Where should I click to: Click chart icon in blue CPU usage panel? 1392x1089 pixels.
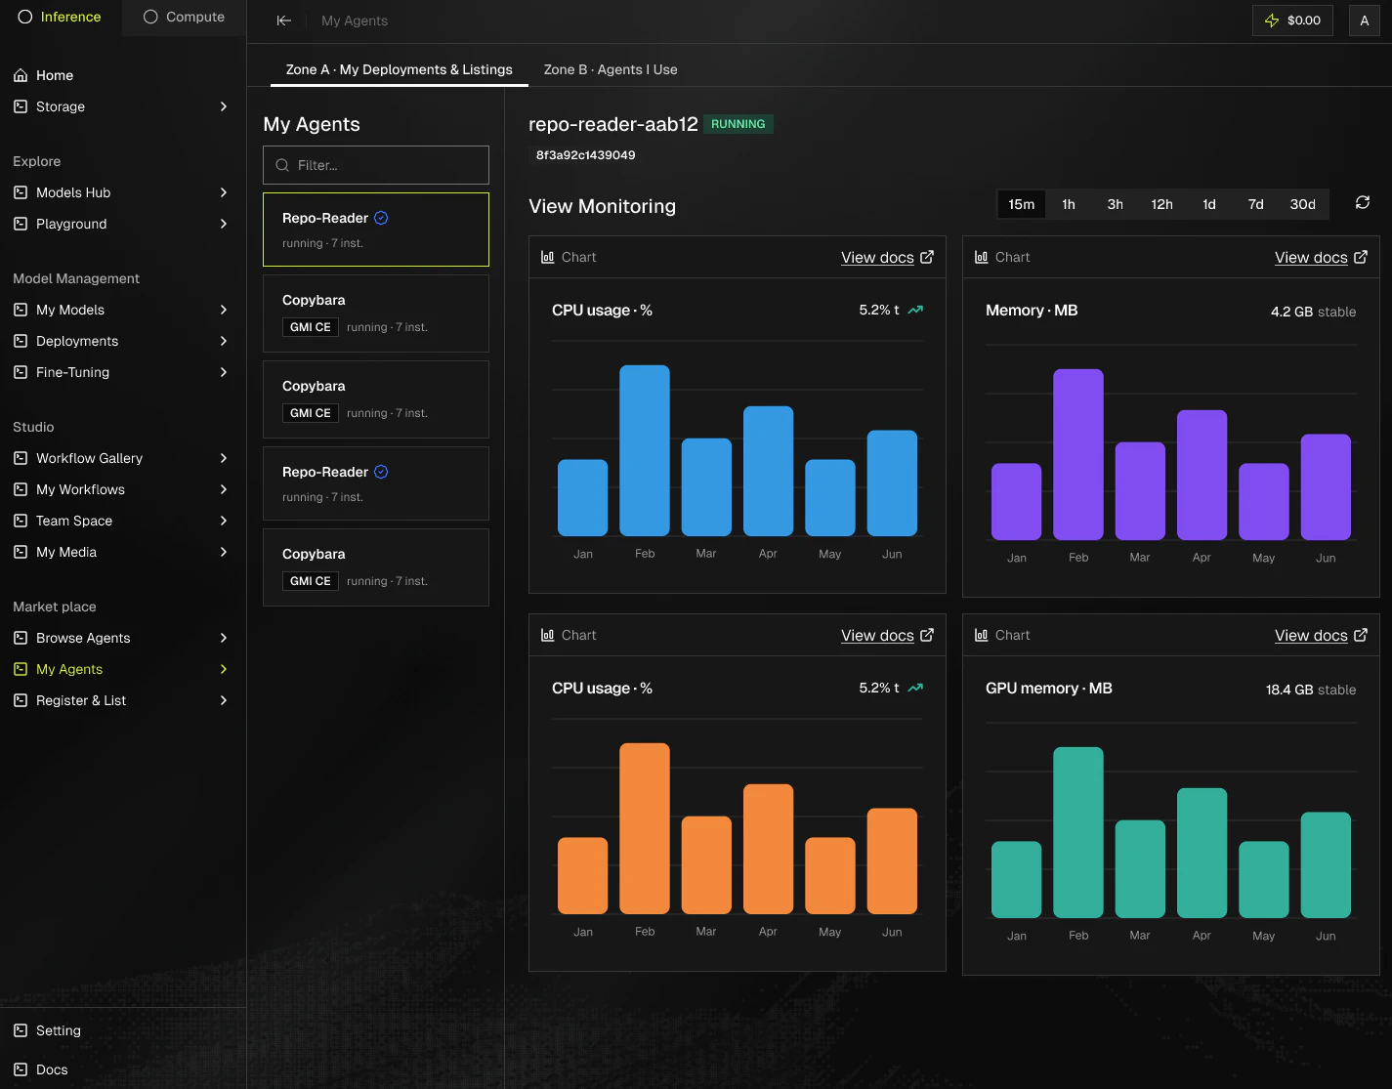click(547, 257)
